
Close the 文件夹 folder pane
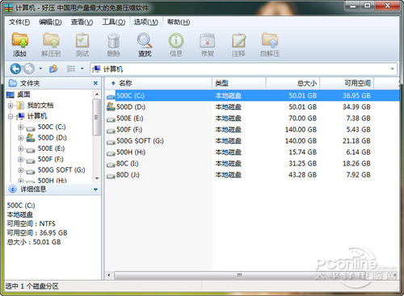pos(95,83)
